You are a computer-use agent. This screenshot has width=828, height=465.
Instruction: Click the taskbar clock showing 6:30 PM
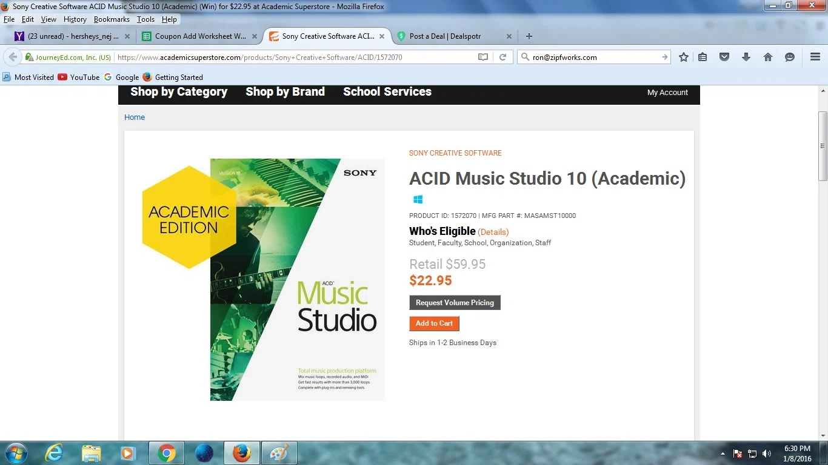coord(797,453)
